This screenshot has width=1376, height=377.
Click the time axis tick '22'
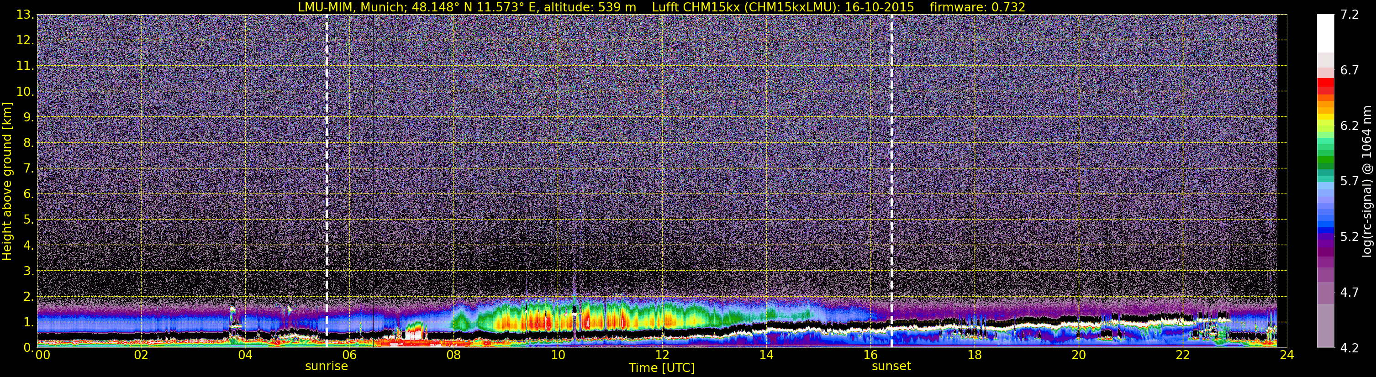tap(1183, 356)
